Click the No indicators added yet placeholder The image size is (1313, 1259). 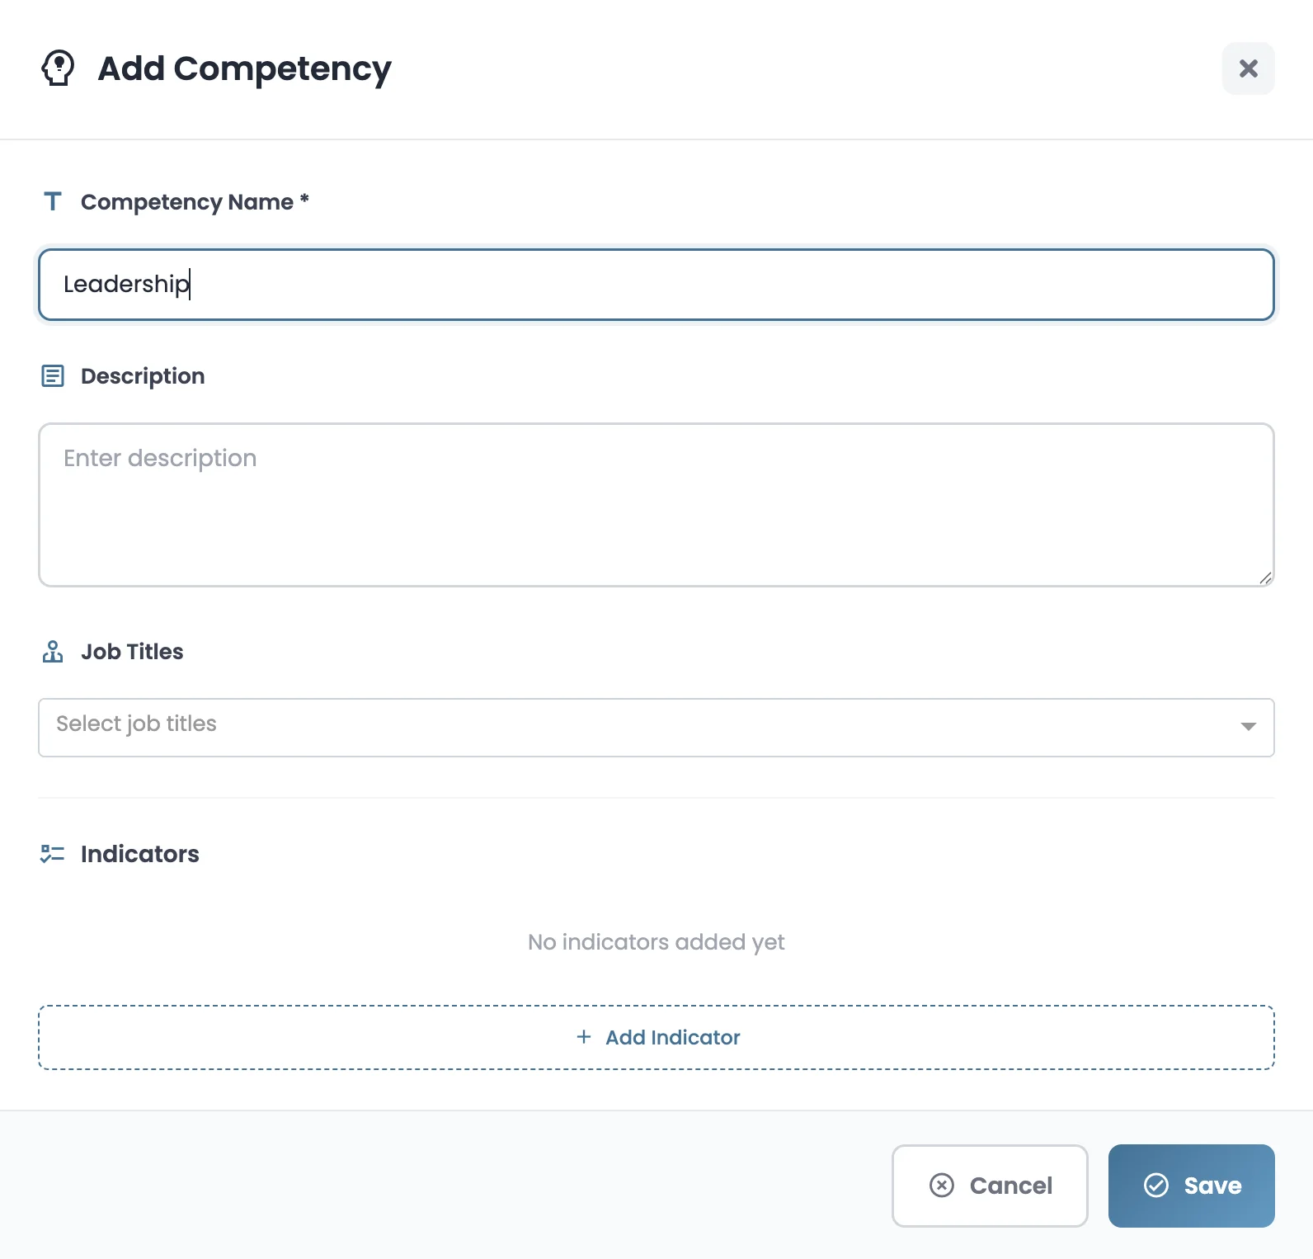click(x=656, y=941)
